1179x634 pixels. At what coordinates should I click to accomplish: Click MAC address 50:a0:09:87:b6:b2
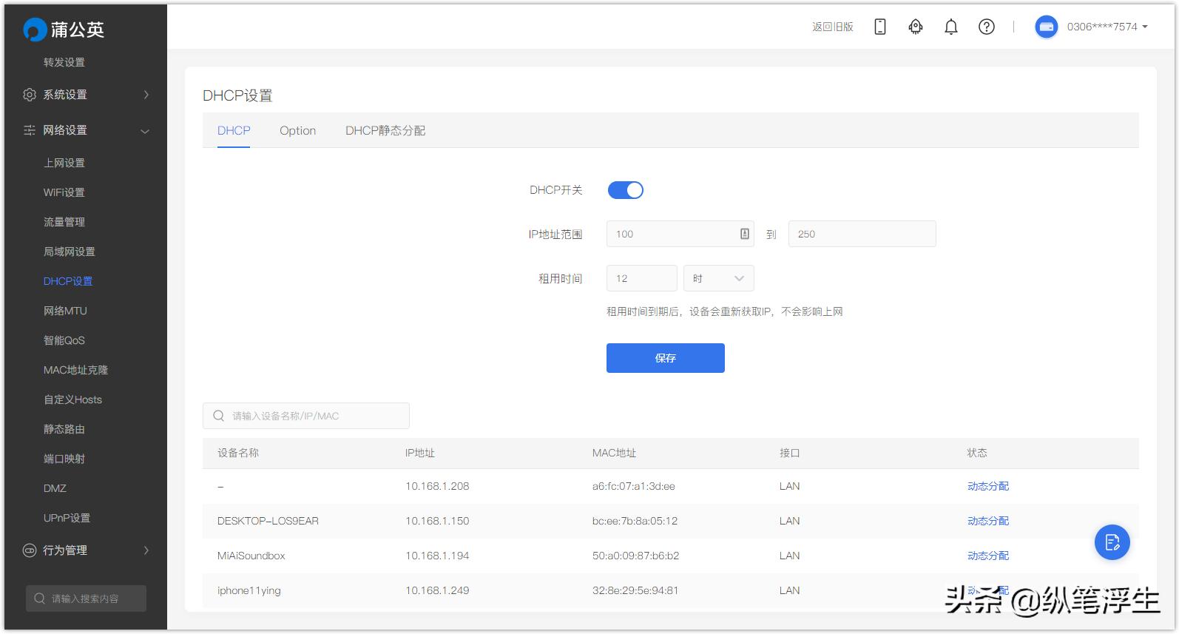click(635, 556)
